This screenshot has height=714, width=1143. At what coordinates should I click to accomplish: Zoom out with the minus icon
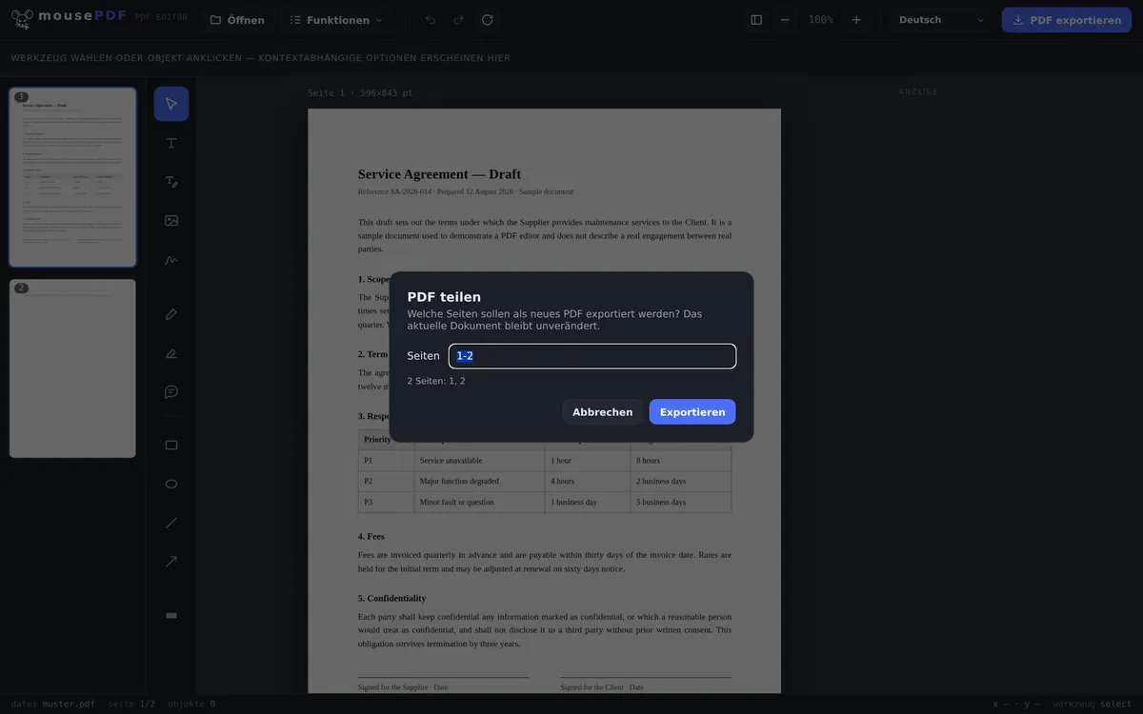785,20
